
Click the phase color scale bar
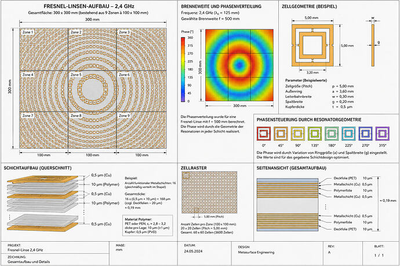pos(183,69)
